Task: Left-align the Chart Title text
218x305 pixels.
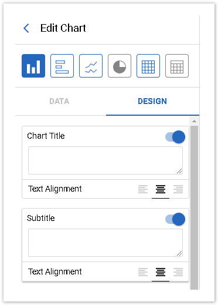Action: pyautogui.click(x=143, y=189)
